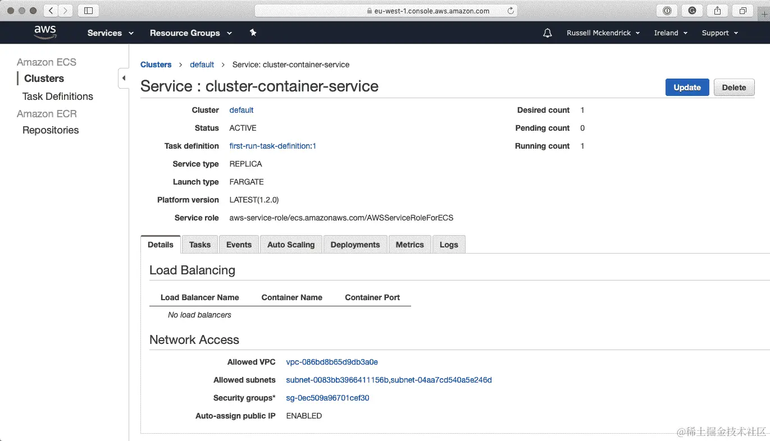Click the 1Password extension icon

[667, 11]
